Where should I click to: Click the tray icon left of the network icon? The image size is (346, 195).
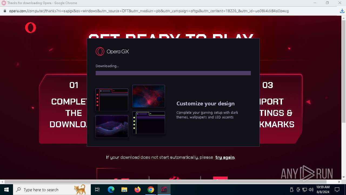tap(298, 190)
